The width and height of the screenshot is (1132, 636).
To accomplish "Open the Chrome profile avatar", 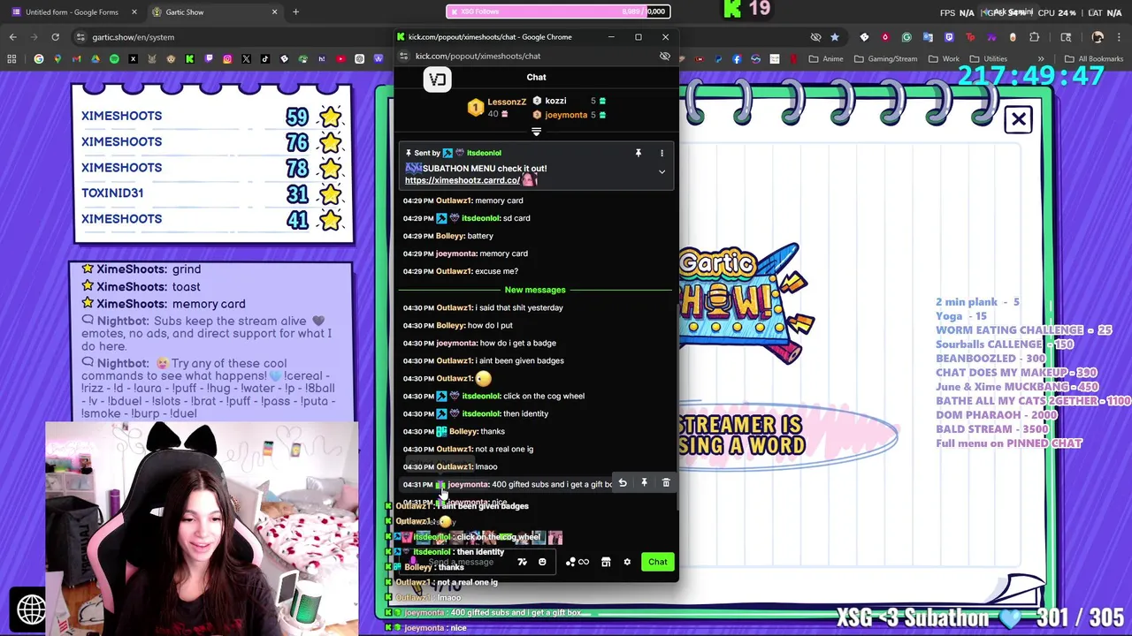I will 1098,37.
